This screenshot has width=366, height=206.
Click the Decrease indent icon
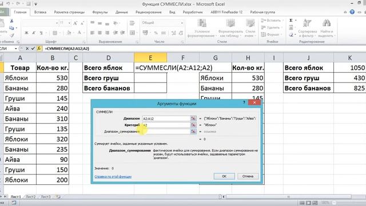116,33
